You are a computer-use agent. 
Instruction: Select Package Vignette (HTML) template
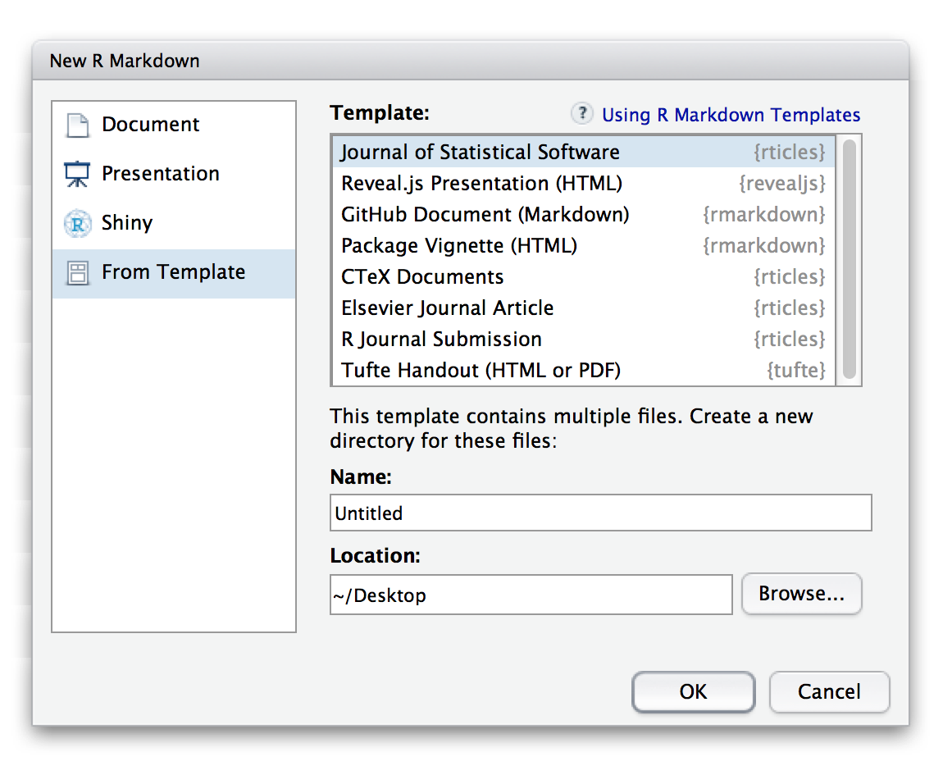[x=583, y=245]
